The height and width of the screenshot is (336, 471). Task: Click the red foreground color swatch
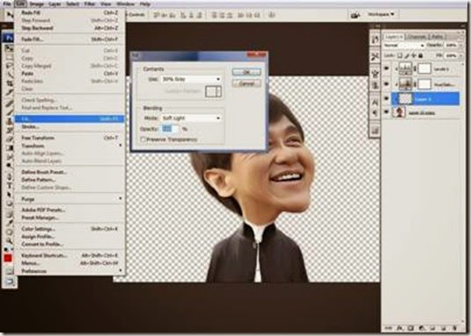[x=8, y=259]
